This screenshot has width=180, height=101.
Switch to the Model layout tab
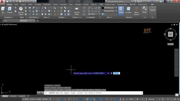[x=5, y=96]
